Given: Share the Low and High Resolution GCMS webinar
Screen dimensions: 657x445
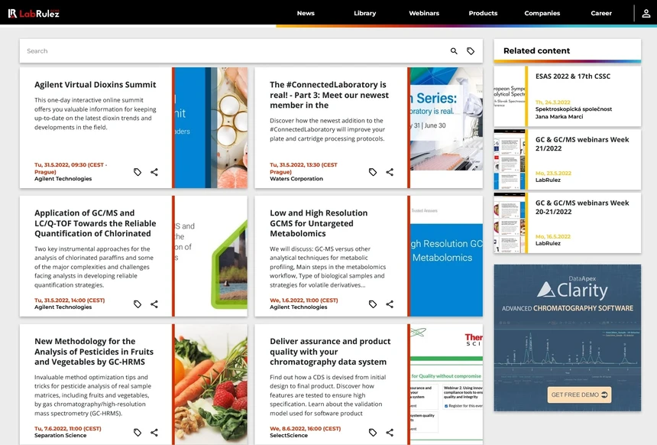Looking at the screenshot, I should 390,304.
